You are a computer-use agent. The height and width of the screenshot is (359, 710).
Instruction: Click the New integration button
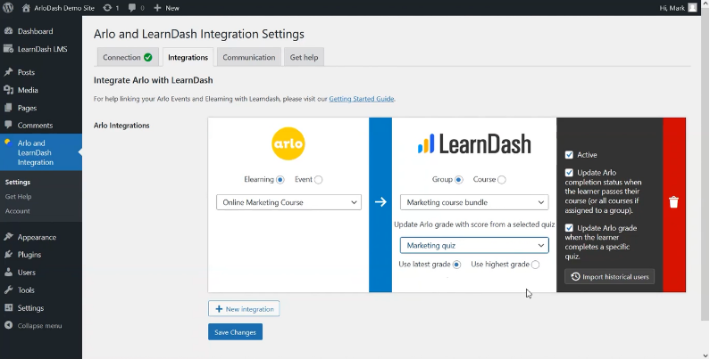[x=244, y=309]
